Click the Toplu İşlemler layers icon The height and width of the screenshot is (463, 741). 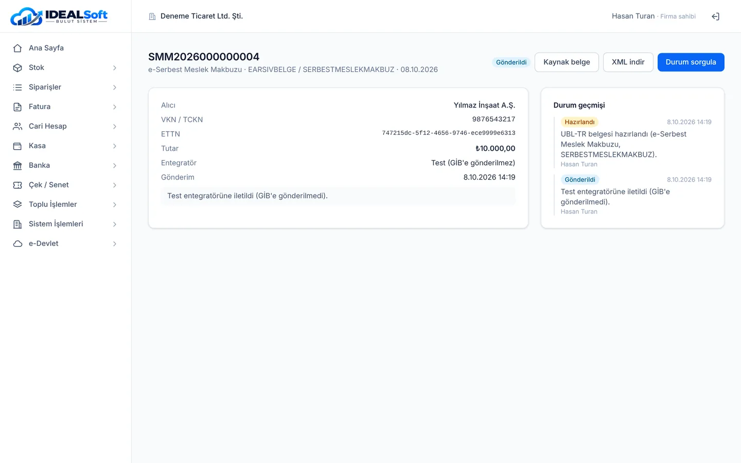(x=17, y=204)
